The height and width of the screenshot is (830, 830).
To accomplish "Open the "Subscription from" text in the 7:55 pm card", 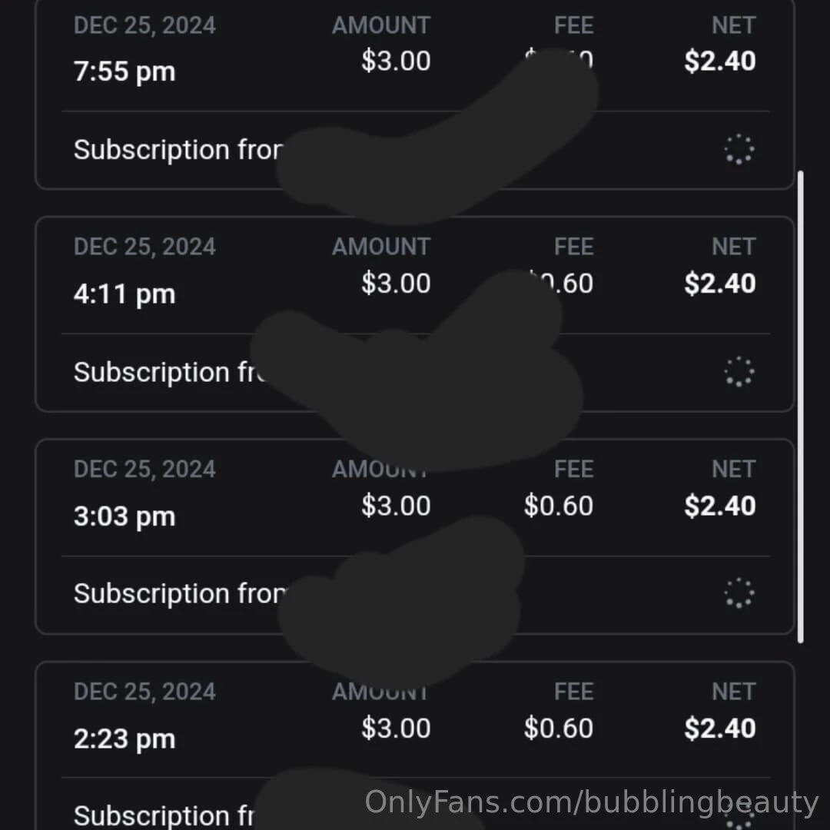I will coord(178,150).
